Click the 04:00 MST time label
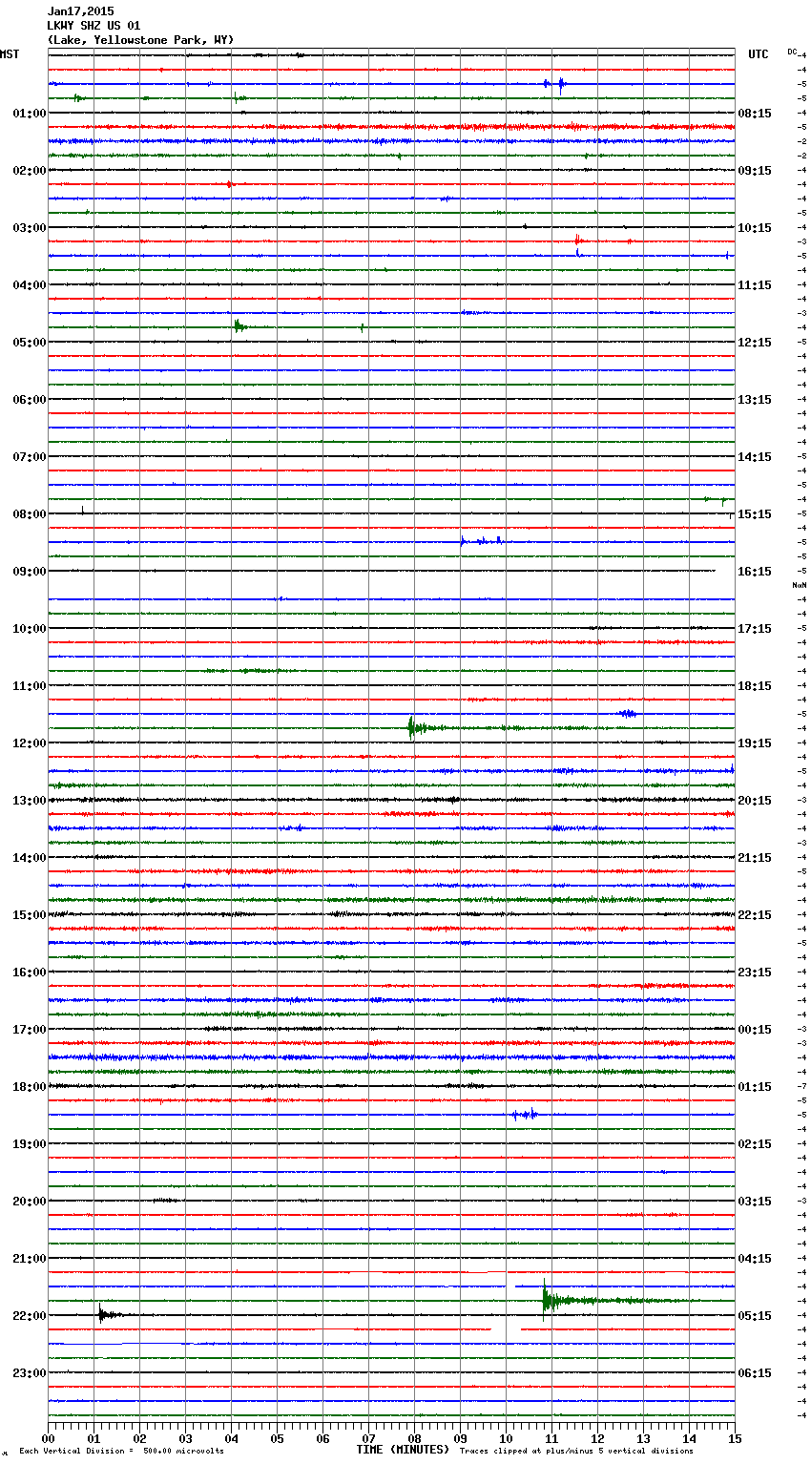 (x=30, y=284)
